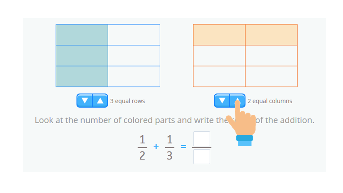Image resolution: width=343 pixels, height=193 pixels.
Task: Click the middle-right empty cell of the orange grid
Action: 271,55
